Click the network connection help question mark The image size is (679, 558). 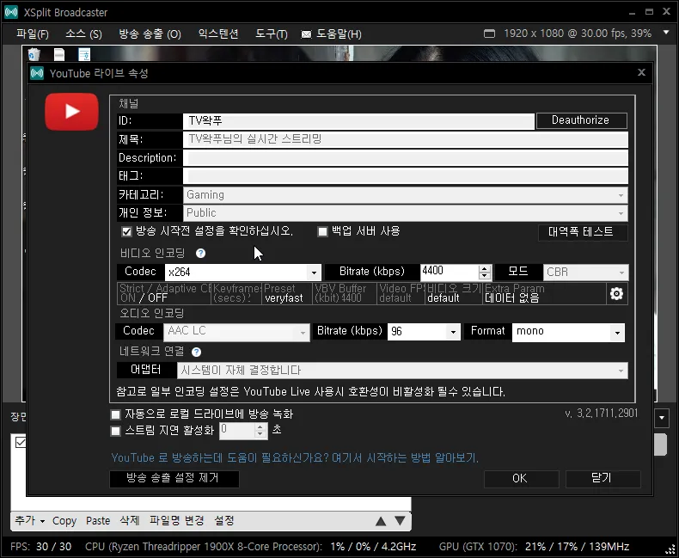pyautogui.click(x=196, y=352)
